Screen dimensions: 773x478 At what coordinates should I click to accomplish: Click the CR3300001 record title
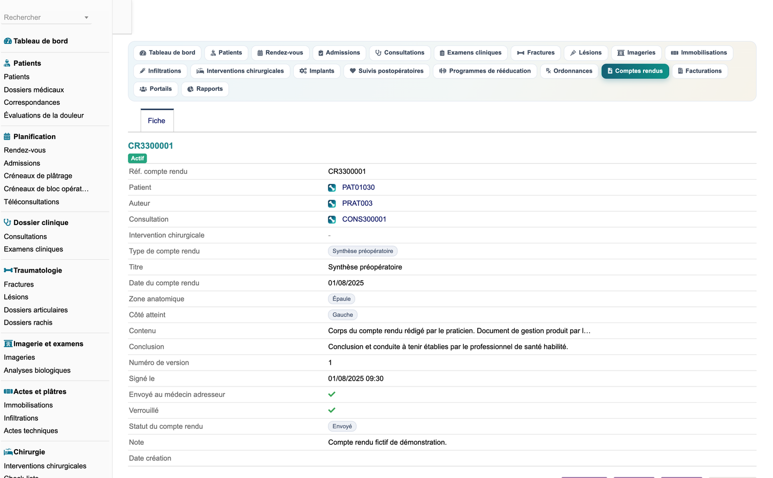[x=150, y=146]
